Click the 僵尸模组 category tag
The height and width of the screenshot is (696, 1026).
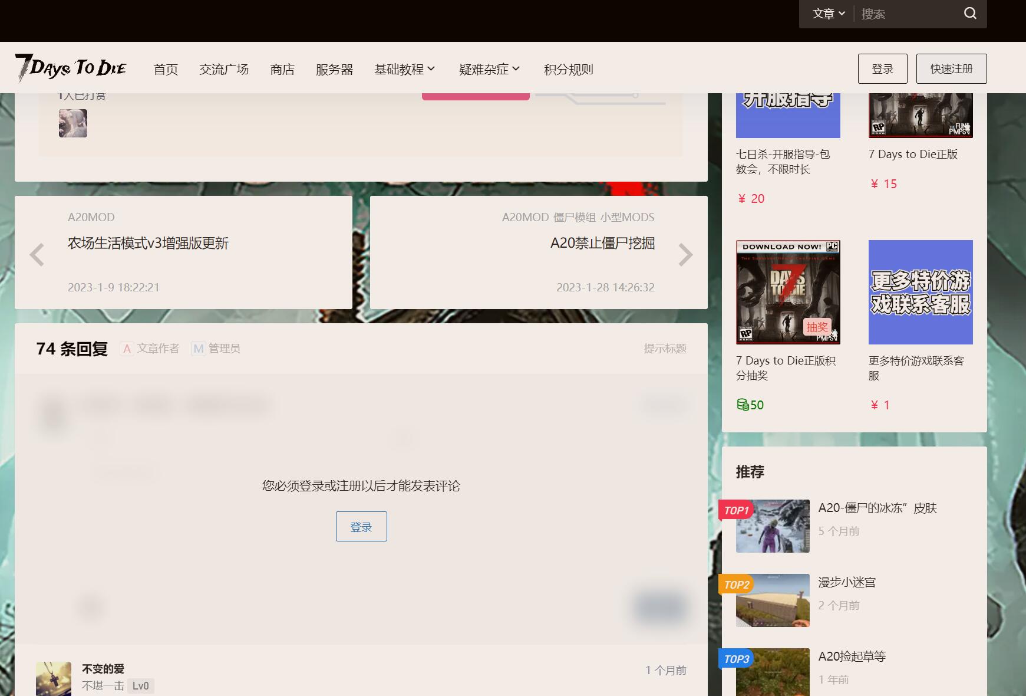coord(575,217)
